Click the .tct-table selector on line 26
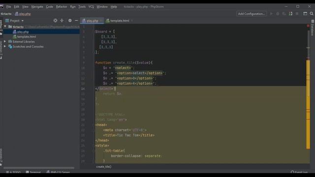This screenshot has width=315, height=177. click(114, 151)
